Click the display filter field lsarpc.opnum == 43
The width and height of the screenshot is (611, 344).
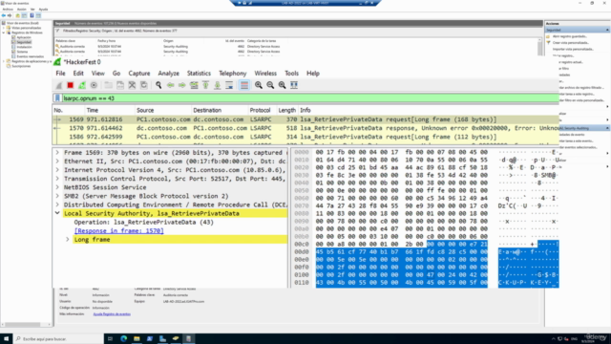click(309, 98)
